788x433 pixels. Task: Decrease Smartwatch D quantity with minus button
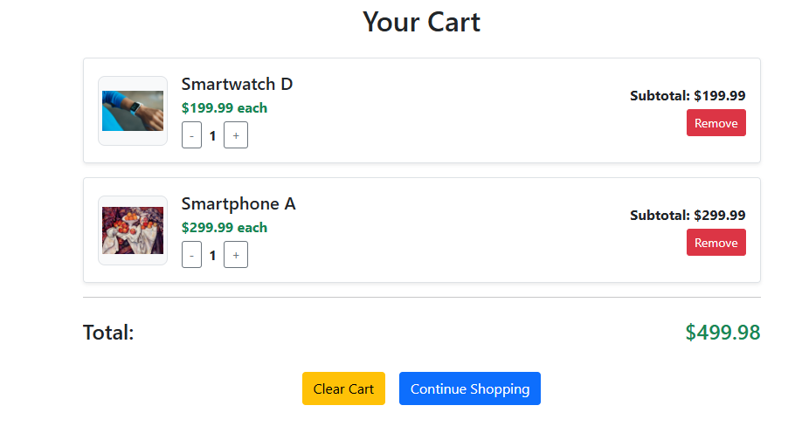pos(192,135)
